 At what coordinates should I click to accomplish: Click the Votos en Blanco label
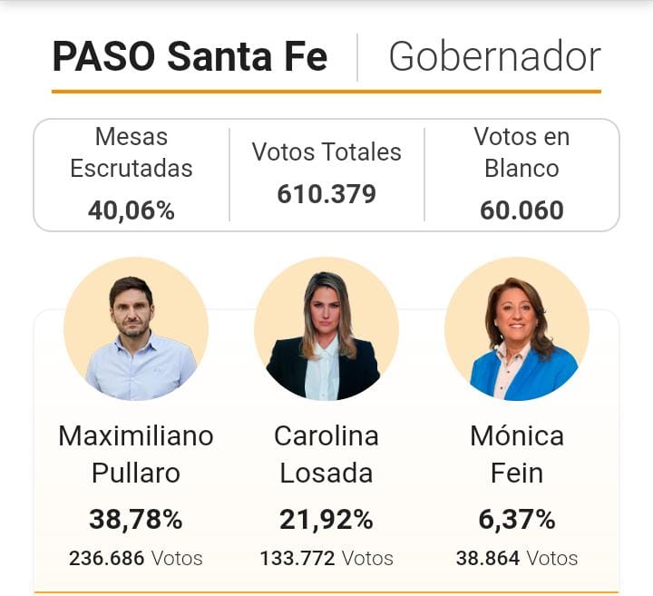click(521, 152)
